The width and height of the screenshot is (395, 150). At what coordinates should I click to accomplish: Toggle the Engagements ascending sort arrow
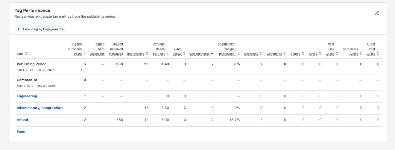(212, 54)
